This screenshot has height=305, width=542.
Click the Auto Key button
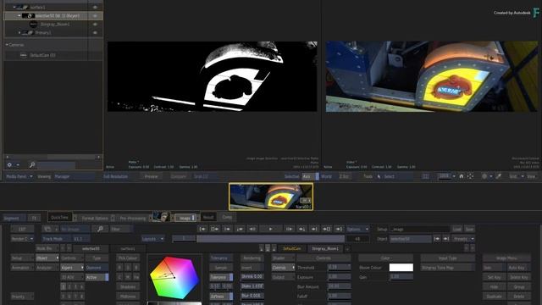(518, 268)
